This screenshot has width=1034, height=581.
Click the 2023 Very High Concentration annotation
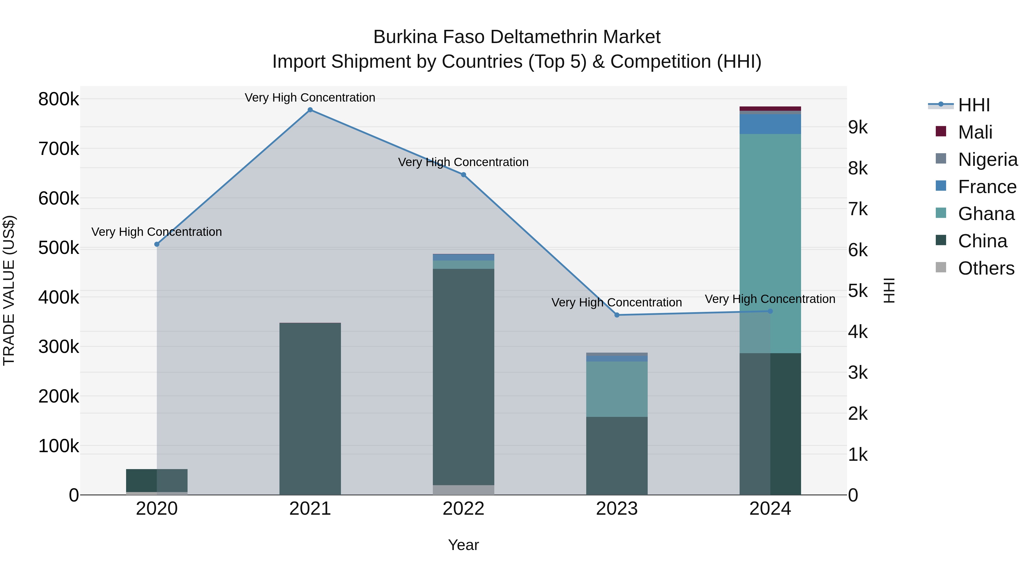coord(617,302)
